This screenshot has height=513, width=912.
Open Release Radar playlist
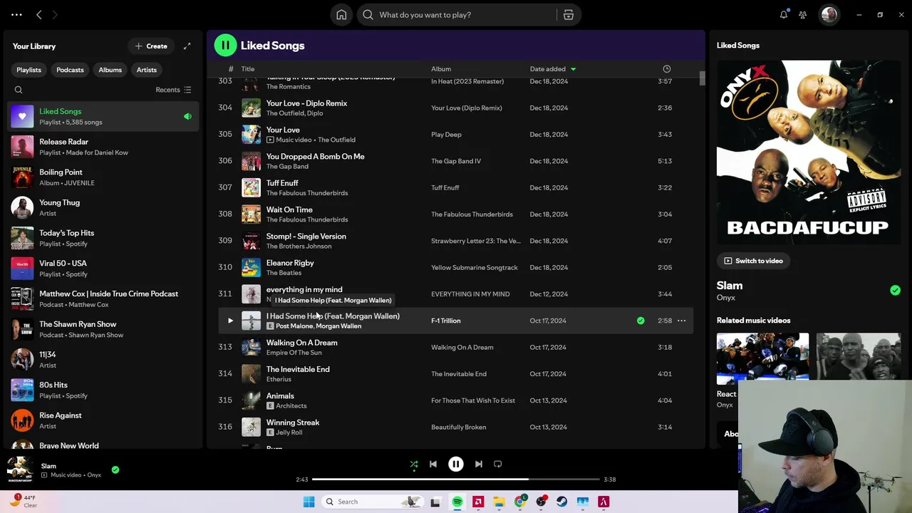103,147
